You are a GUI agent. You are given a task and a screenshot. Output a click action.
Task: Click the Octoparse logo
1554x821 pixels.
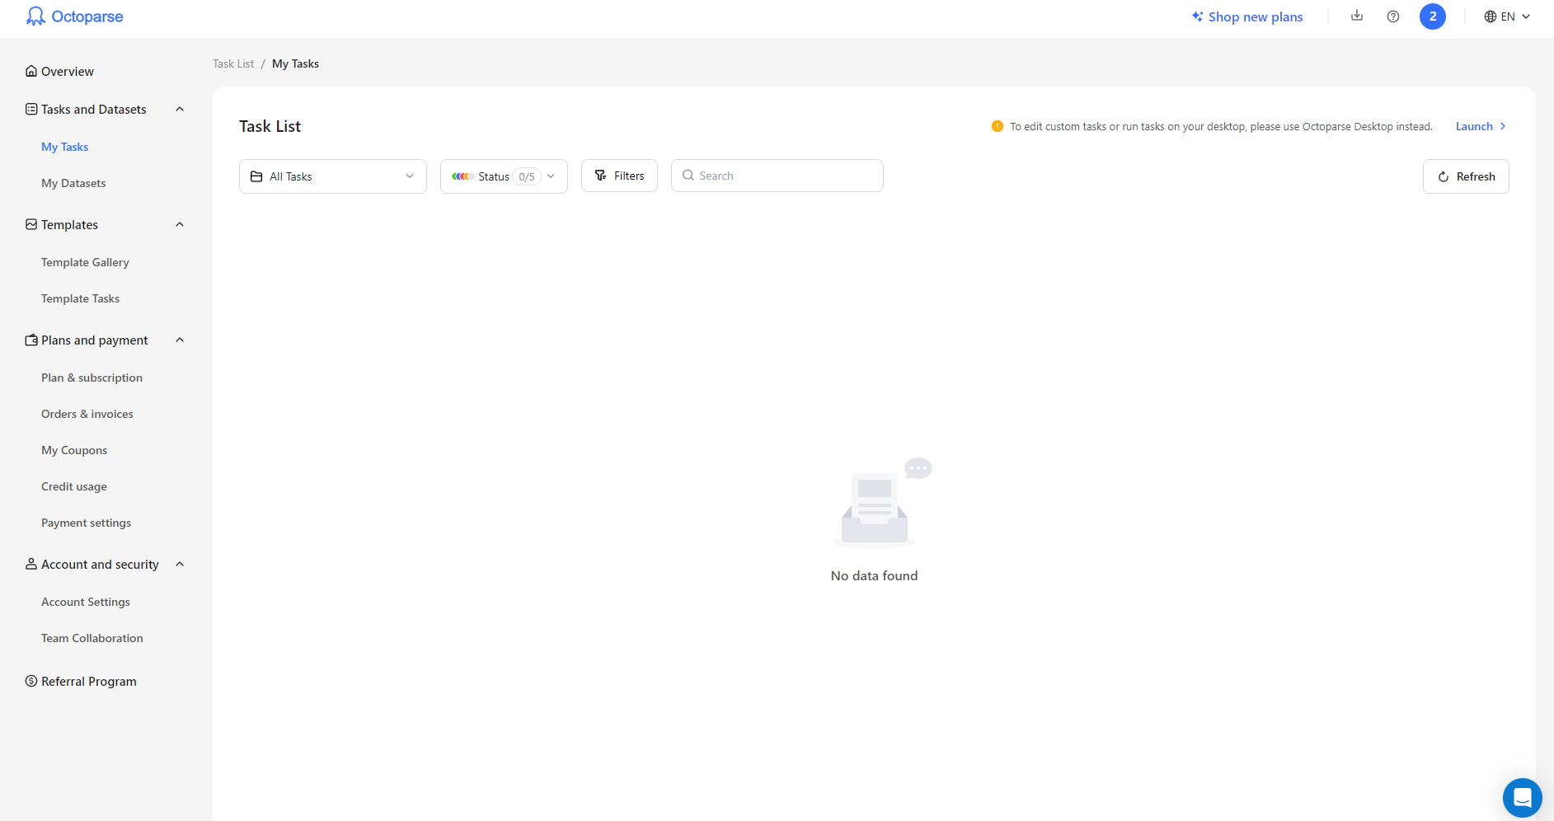(x=74, y=16)
